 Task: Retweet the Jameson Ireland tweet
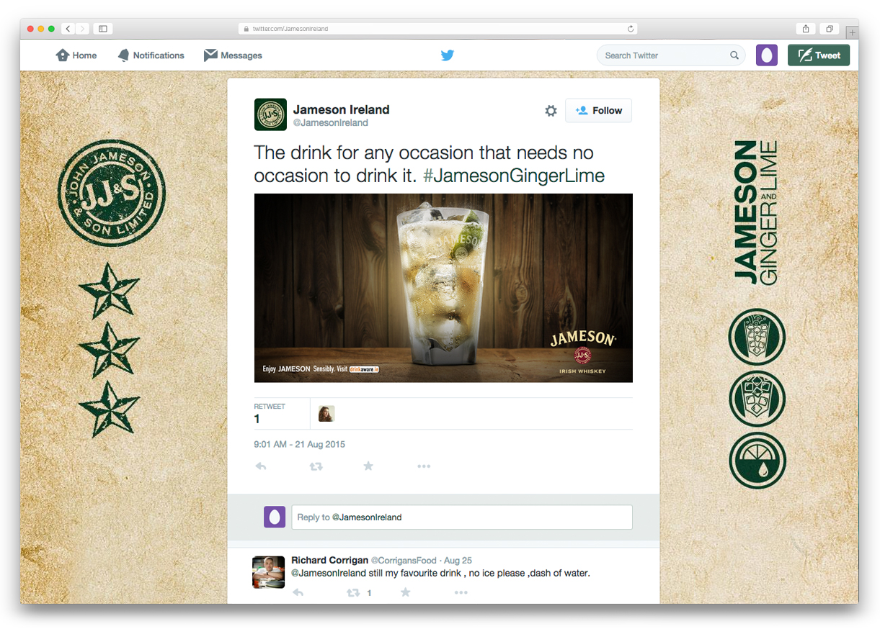click(x=316, y=466)
